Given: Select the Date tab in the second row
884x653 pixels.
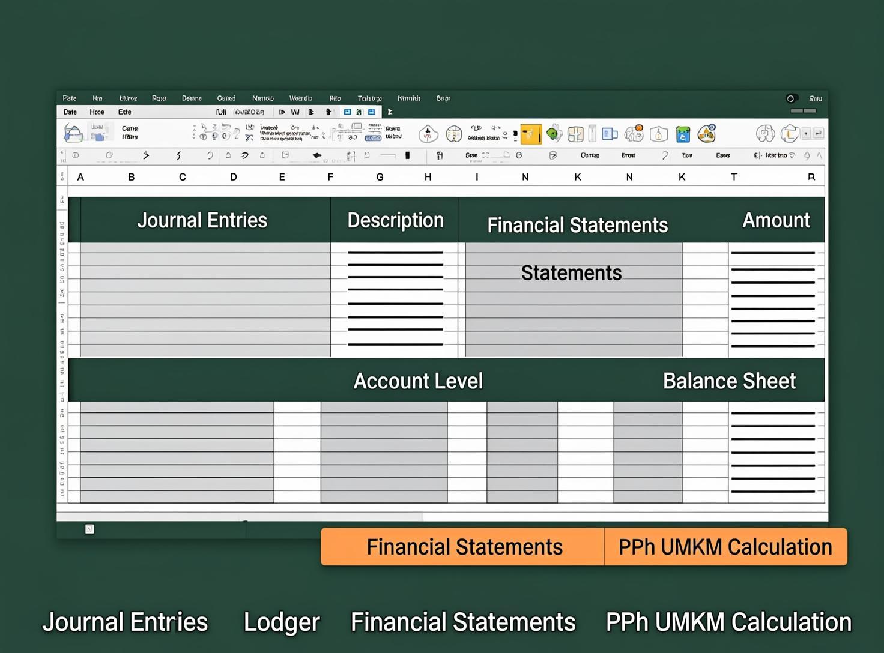Looking at the screenshot, I should (x=70, y=112).
